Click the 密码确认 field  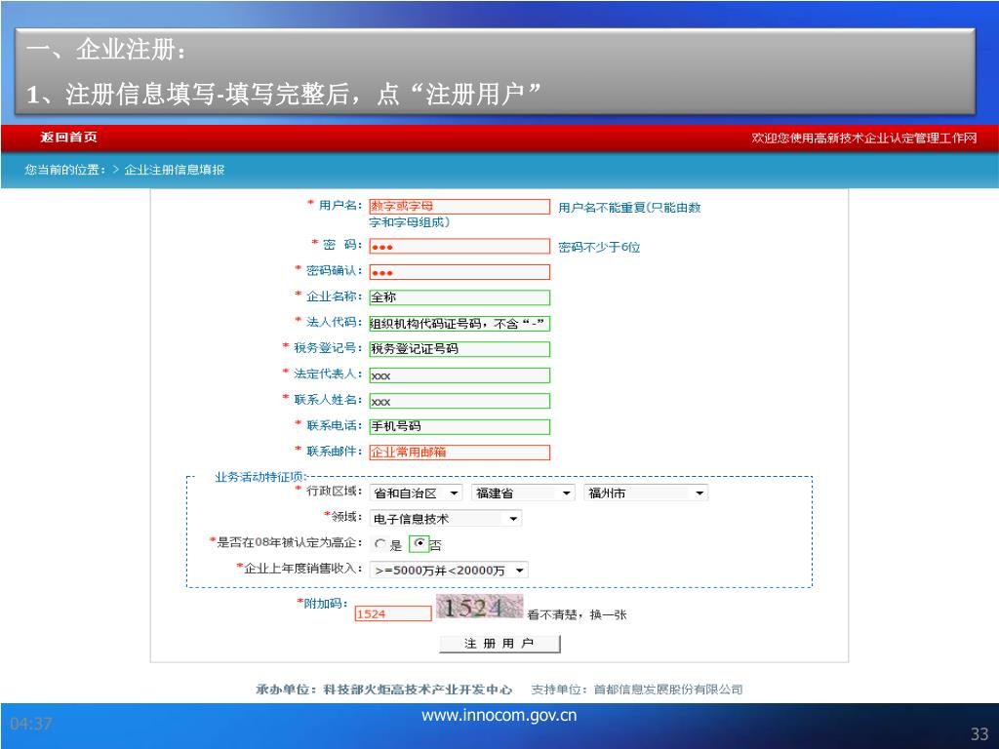pos(459,272)
